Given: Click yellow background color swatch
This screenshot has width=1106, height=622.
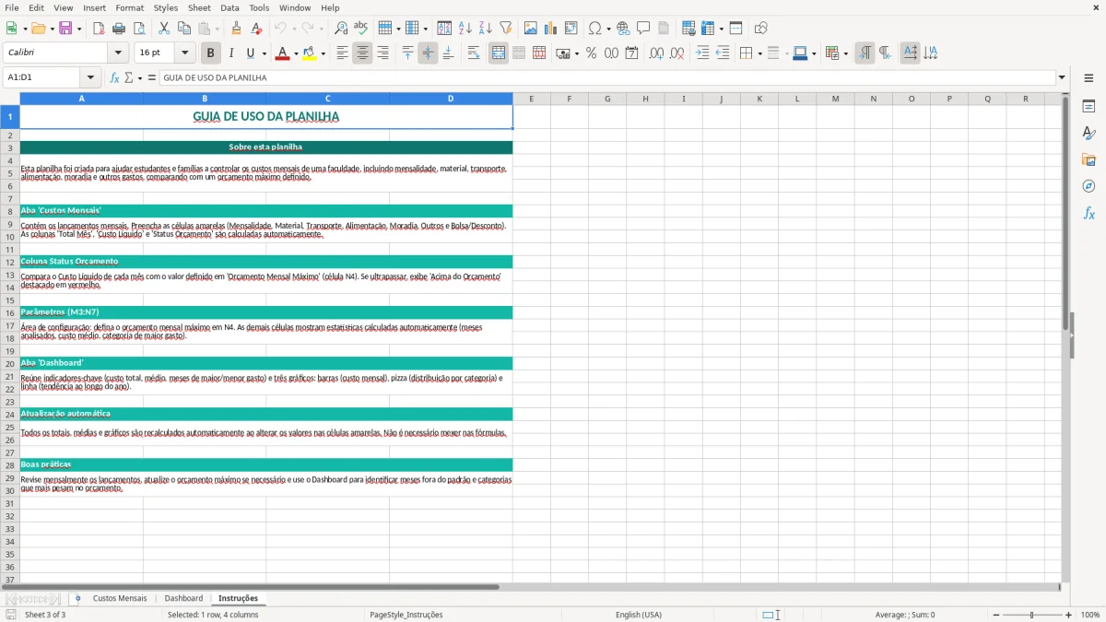Looking at the screenshot, I should (310, 53).
